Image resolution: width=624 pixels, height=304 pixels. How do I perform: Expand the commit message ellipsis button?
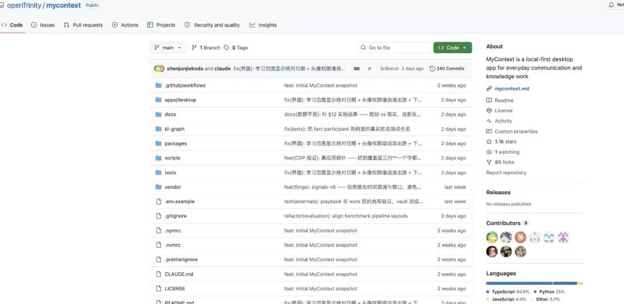pyautogui.click(x=356, y=68)
